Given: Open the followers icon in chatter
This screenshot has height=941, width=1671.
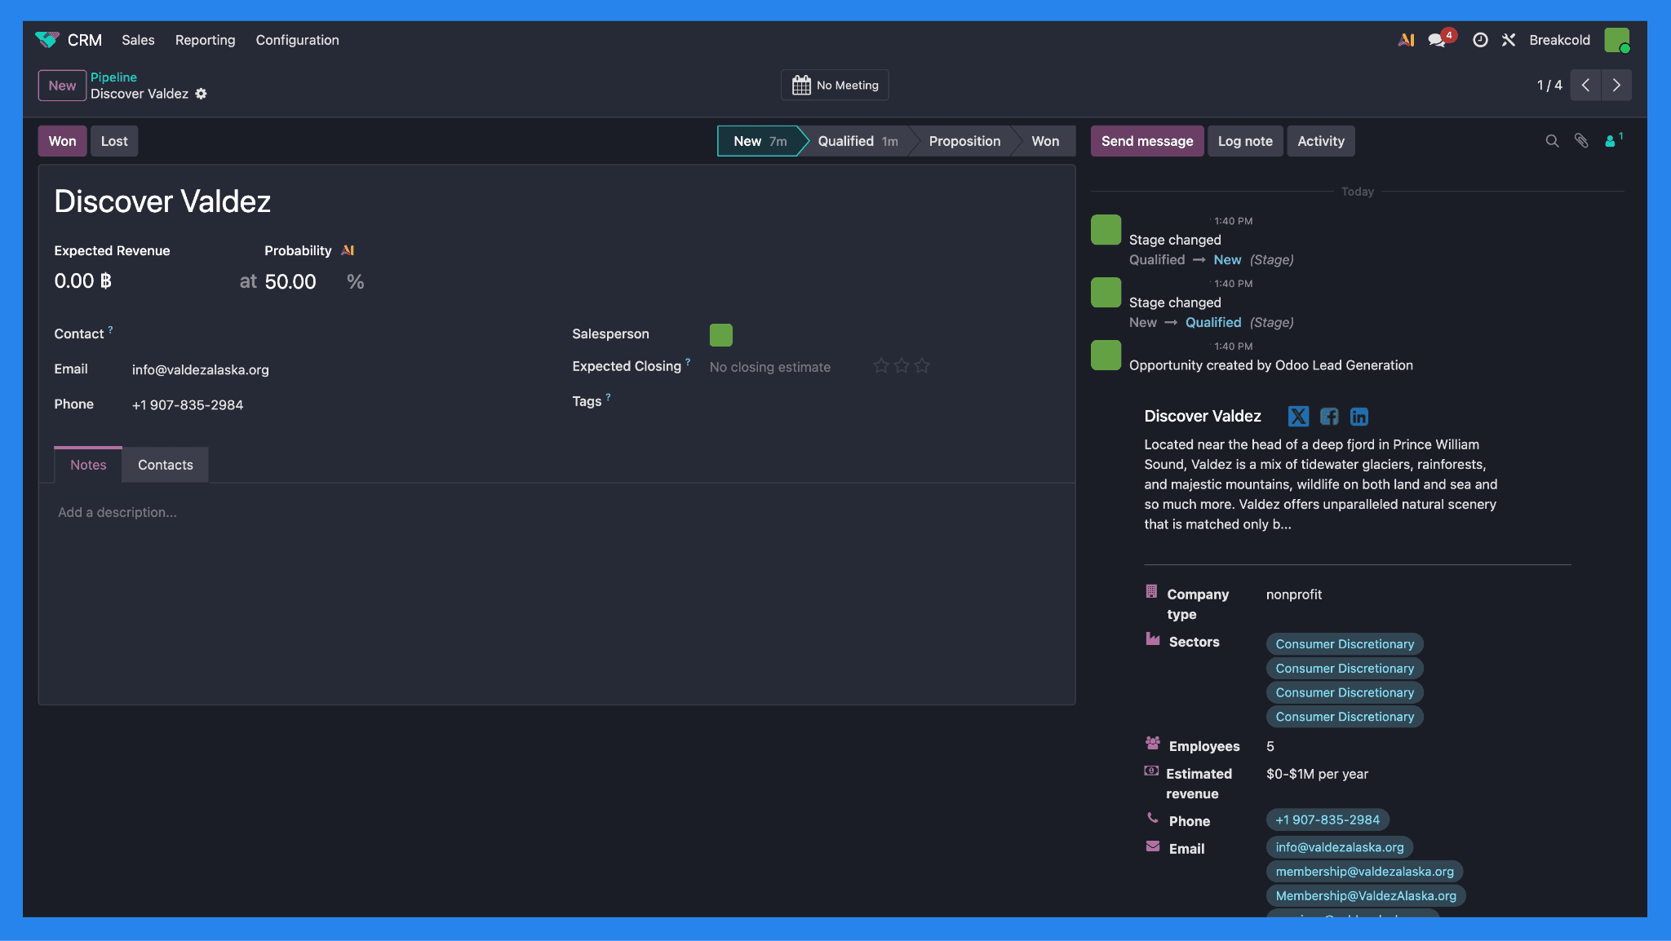Looking at the screenshot, I should (1611, 141).
